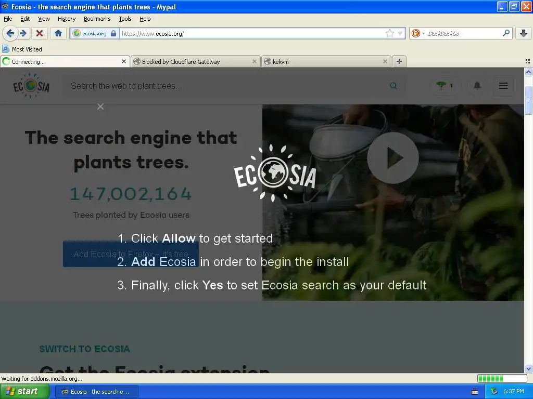The height and width of the screenshot is (399, 533).
Task: Open the Bookmarks menu
Action: pyautogui.click(x=97, y=19)
